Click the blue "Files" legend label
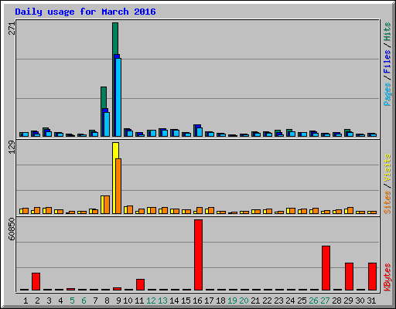 [387, 62]
